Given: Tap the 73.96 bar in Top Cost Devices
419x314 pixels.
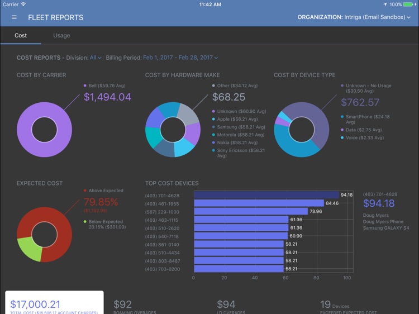Looking at the screenshot, I should (x=251, y=211).
